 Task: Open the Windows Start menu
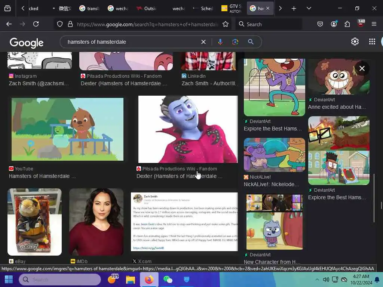[9, 280]
